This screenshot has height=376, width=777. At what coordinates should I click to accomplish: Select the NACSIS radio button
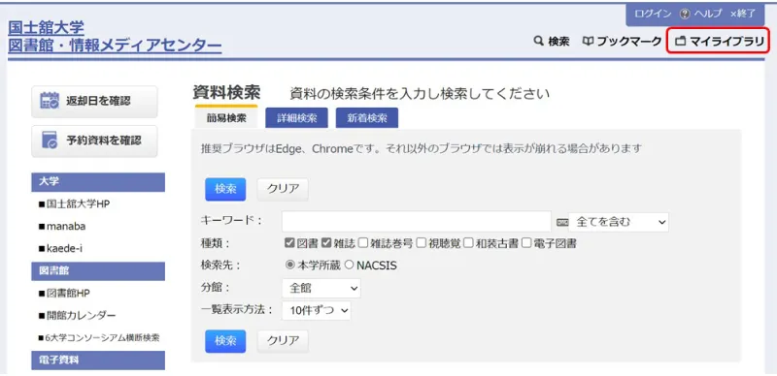[x=349, y=266]
